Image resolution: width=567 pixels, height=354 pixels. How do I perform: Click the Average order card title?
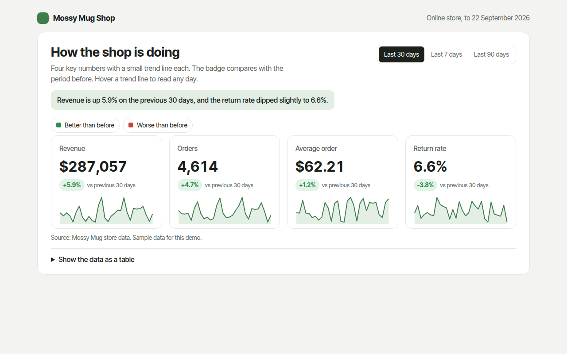point(316,149)
